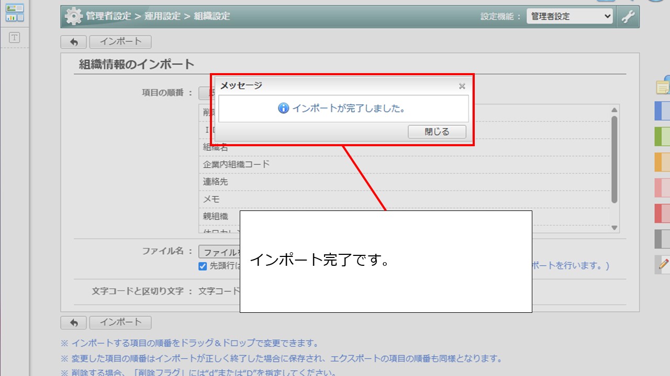The width and height of the screenshot is (670, 376).
Task: Select 企業内組織コード item in order list
Action: [237, 164]
